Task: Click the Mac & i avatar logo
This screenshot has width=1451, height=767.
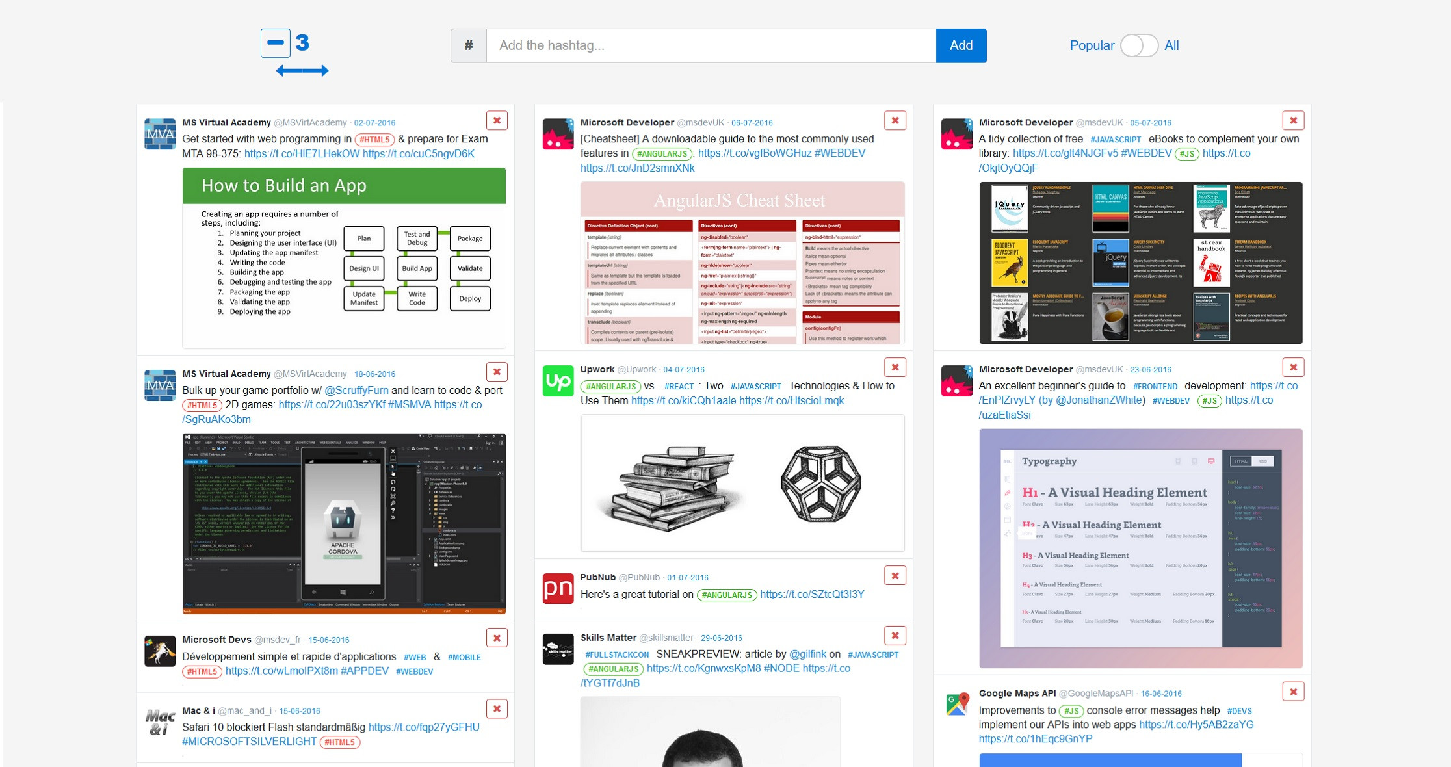Action: 160,722
